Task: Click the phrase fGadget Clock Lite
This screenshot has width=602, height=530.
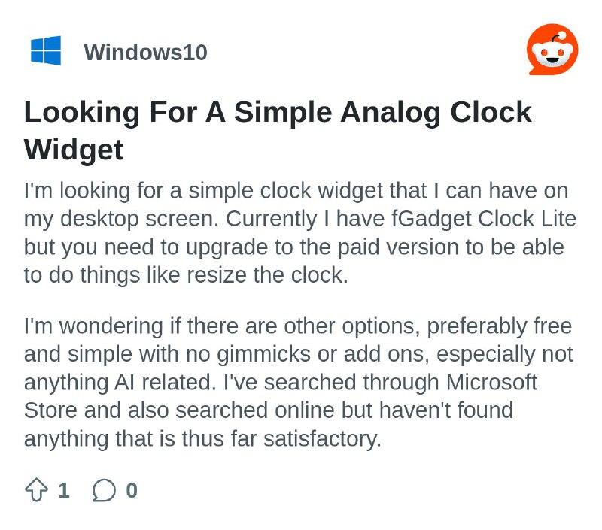Action: [x=484, y=219]
